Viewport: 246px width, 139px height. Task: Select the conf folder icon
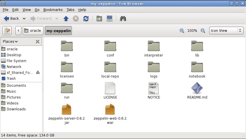pyautogui.click(x=110, y=46)
